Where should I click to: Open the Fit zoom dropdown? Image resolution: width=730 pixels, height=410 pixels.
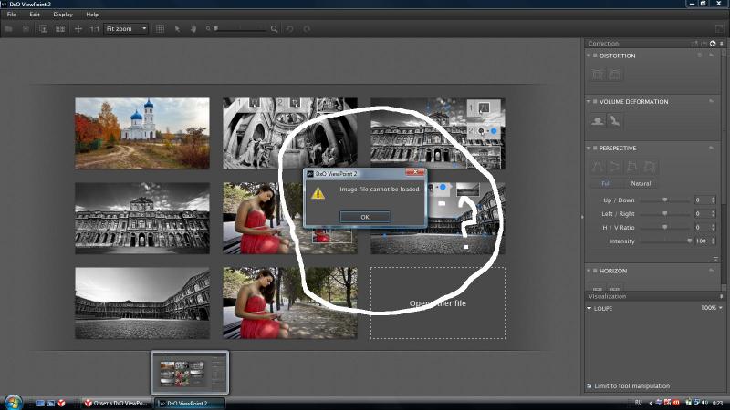(x=126, y=29)
